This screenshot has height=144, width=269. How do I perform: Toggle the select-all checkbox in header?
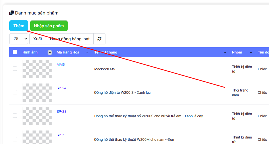tap(15, 52)
